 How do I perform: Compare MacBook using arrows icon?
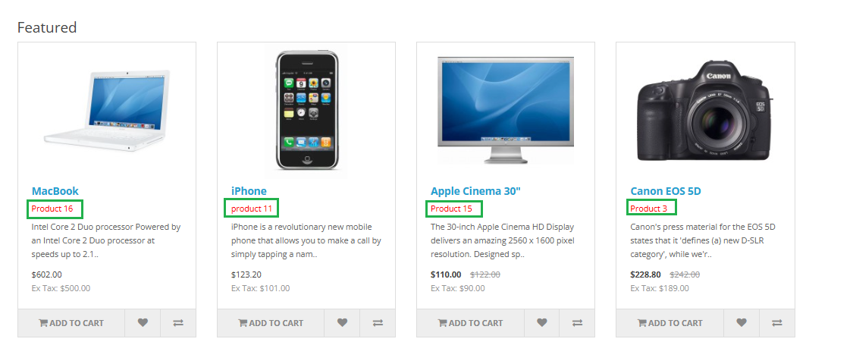178,323
